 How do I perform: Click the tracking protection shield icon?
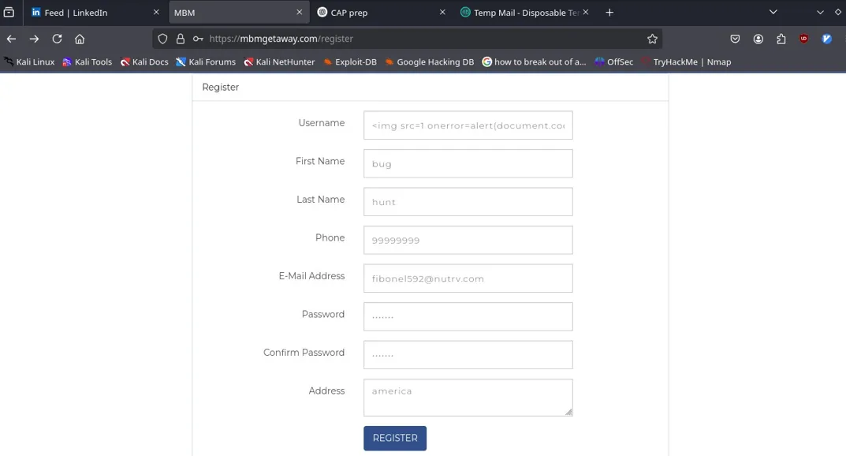[163, 39]
